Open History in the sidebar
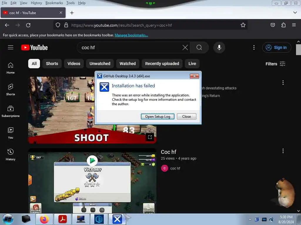The image size is (301, 225). tap(11, 155)
